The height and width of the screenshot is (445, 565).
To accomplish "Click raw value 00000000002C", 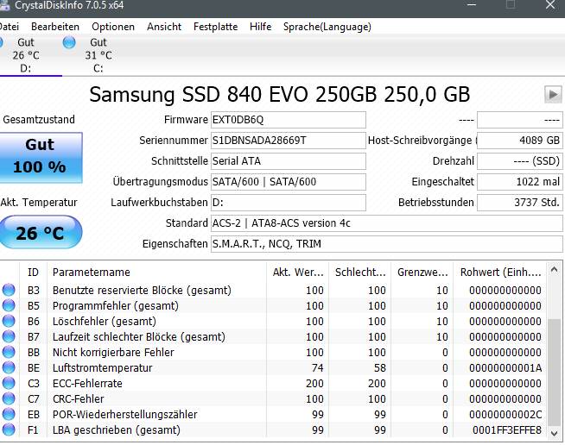I will (505, 415).
